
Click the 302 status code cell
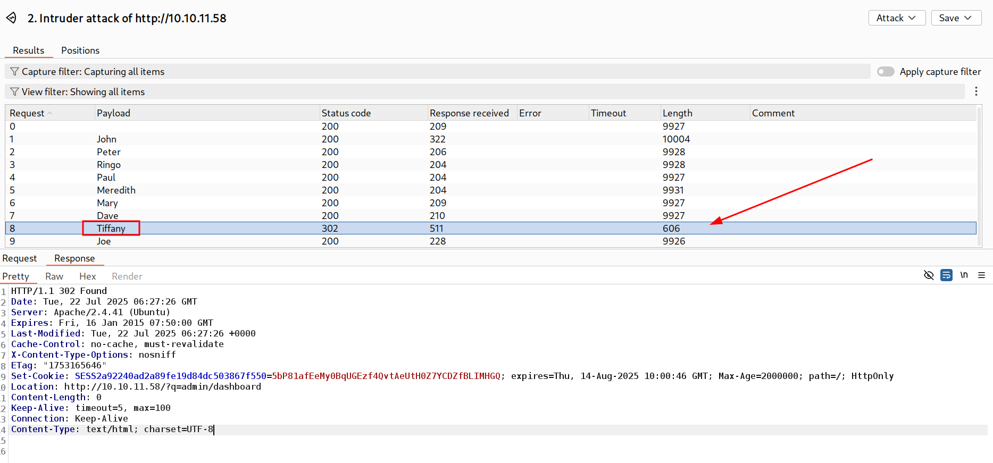pyautogui.click(x=330, y=229)
